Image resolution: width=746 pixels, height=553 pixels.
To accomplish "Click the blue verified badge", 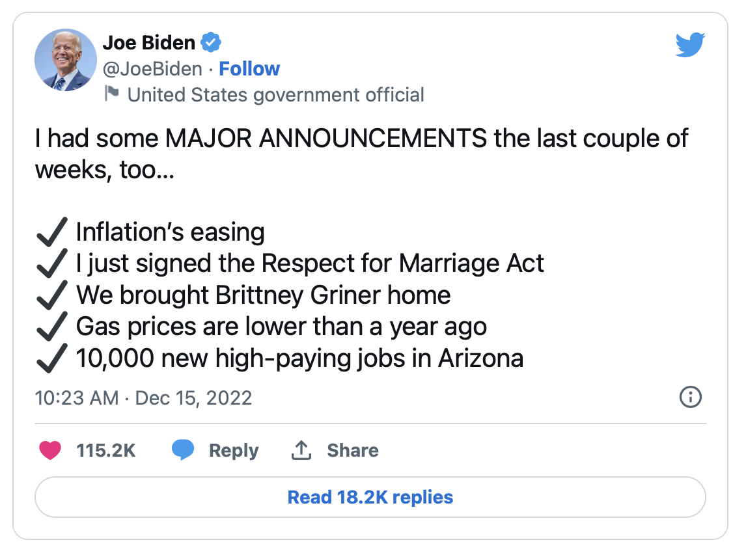I will point(211,42).
